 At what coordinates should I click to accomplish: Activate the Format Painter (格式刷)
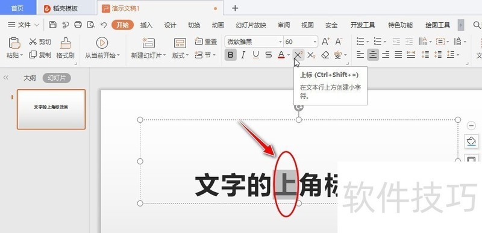click(65, 48)
